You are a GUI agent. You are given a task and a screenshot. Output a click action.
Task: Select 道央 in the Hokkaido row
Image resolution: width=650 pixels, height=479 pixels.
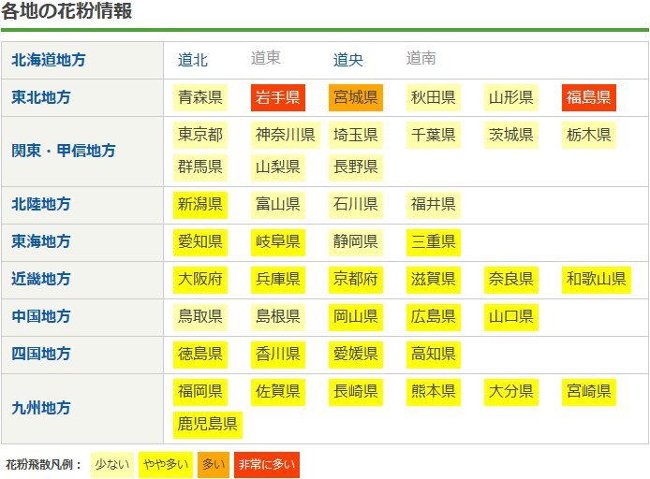coord(348,60)
